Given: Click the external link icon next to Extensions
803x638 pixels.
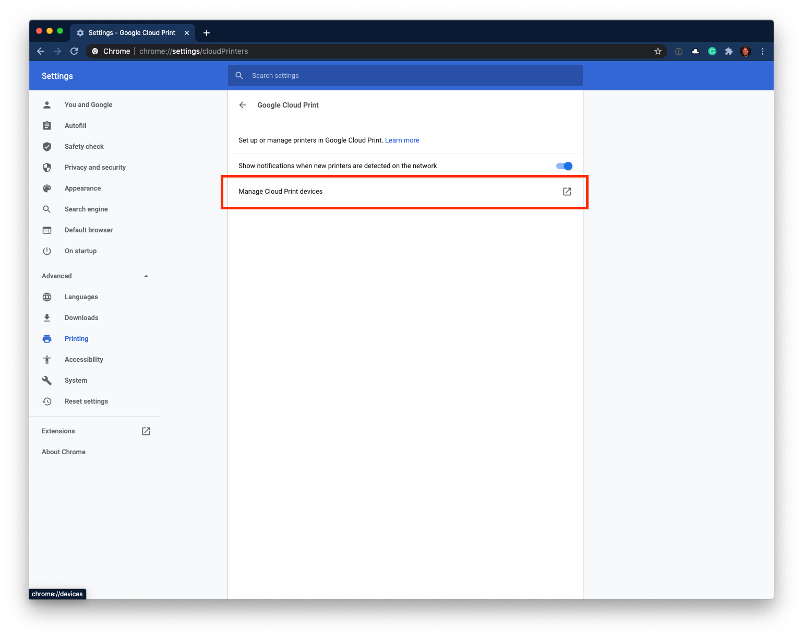Looking at the screenshot, I should pyautogui.click(x=146, y=431).
